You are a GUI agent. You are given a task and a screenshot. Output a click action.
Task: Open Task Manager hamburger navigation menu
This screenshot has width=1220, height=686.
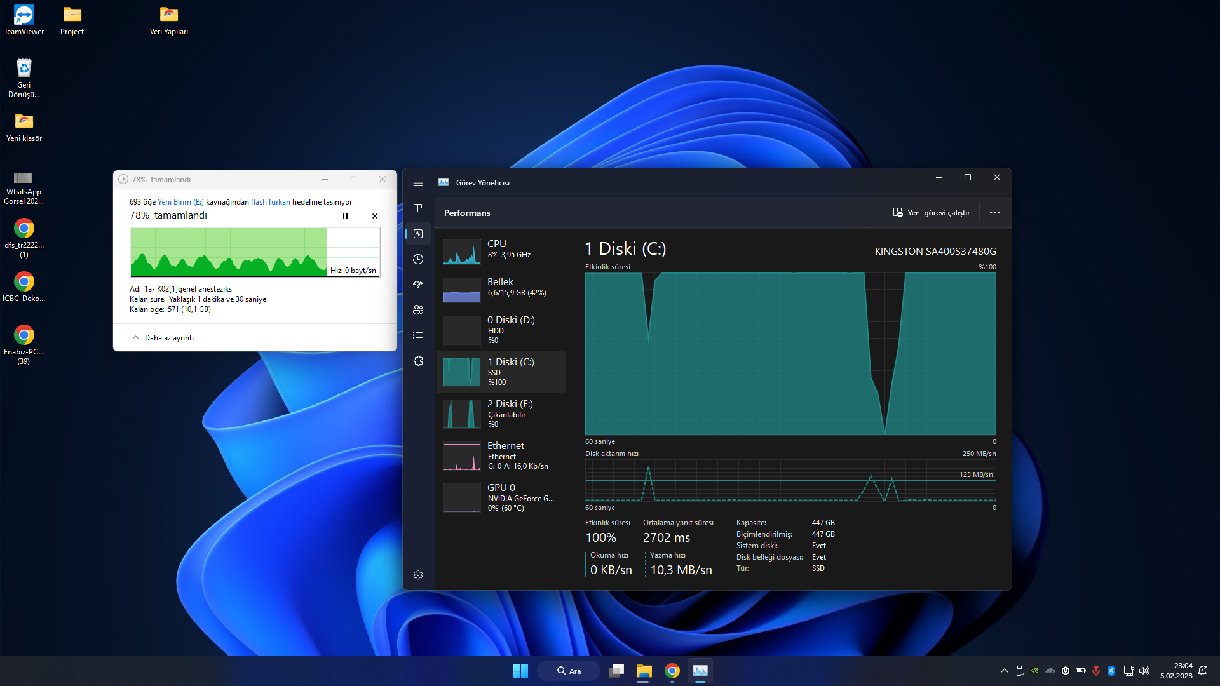418,183
